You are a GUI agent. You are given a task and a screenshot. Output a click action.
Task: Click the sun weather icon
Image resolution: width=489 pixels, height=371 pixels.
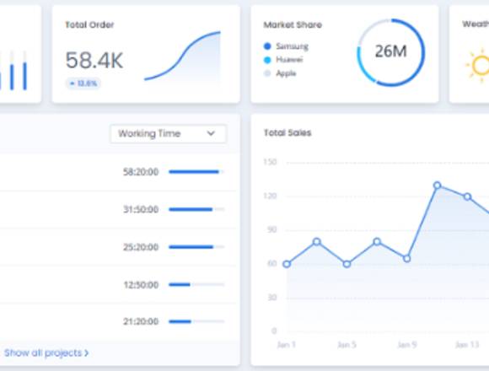pyautogui.click(x=478, y=65)
